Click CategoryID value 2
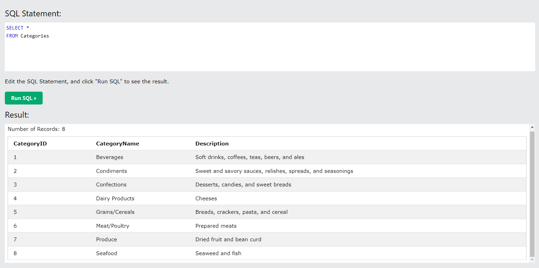The image size is (539, 268). pos(15,171)
